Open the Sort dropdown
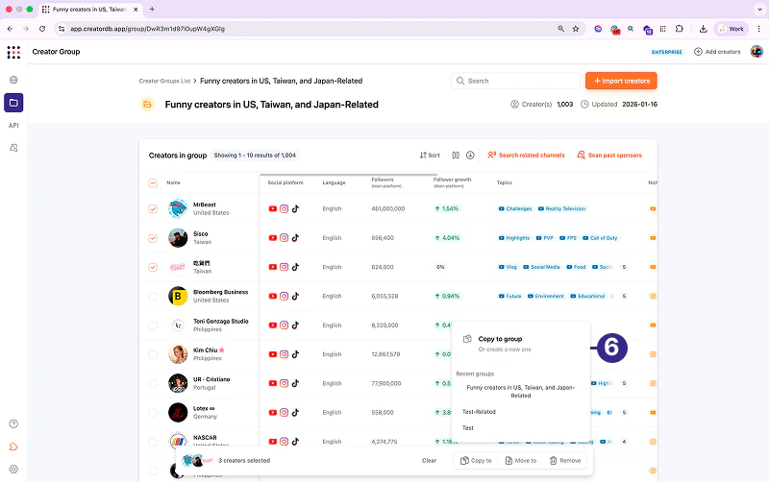Viewport: 769px width, 482px height. coord(430,156)
